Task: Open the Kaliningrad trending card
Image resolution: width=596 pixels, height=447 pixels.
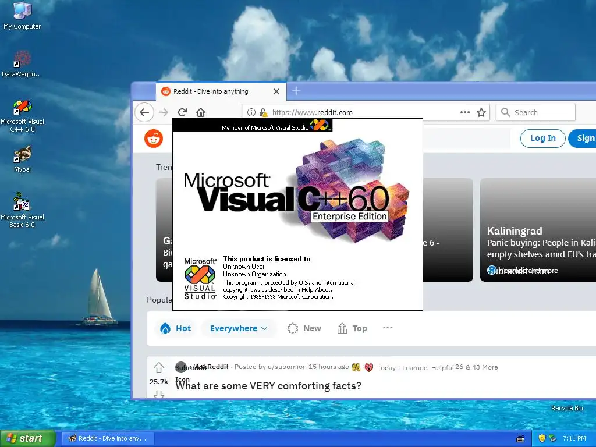Action: click(x=538, y=230)
